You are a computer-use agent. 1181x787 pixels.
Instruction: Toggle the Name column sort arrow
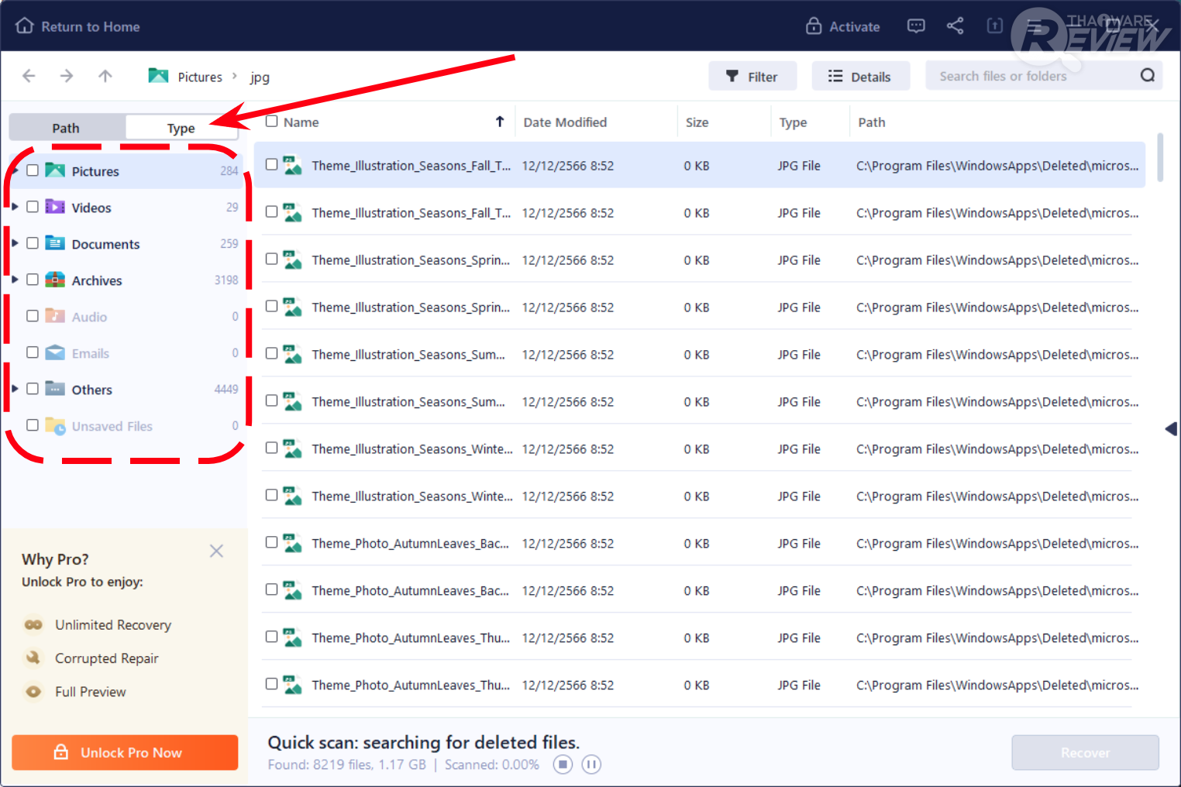click(x=500, y=122)
